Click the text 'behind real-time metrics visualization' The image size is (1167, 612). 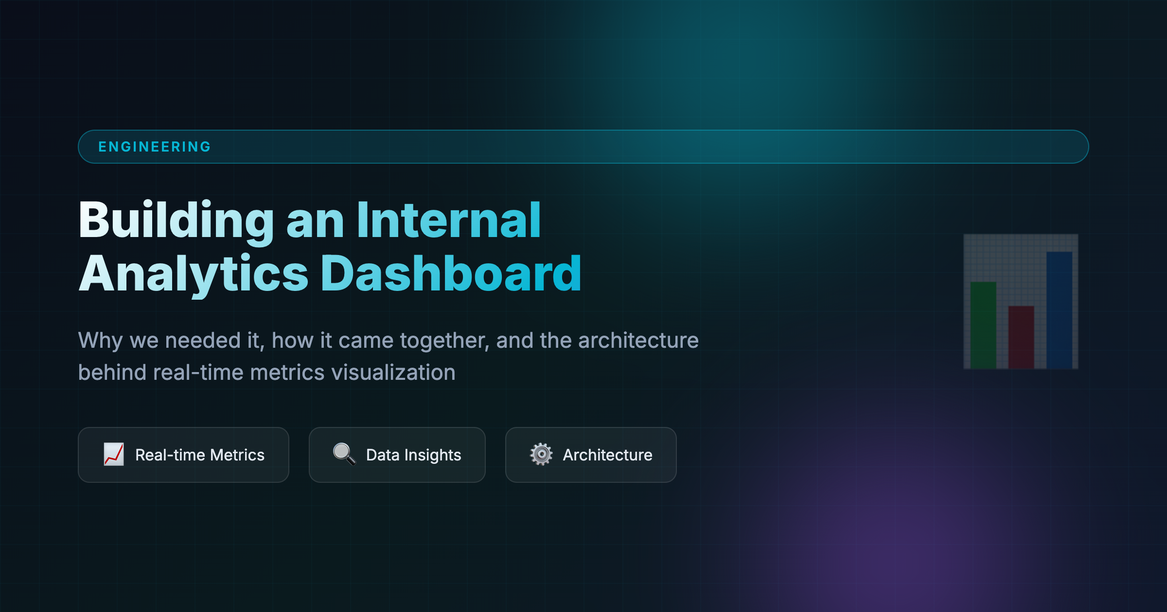(267, 373)
